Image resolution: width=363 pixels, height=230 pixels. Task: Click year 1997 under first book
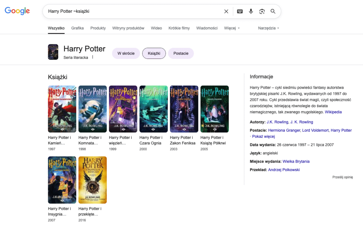tap(52, 149)
